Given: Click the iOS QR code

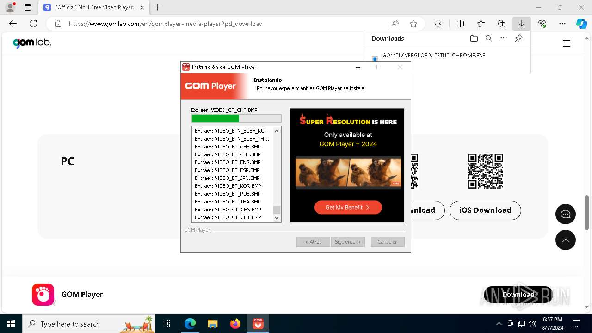Looking at the screenshot, I should click(x=485, y=171).
